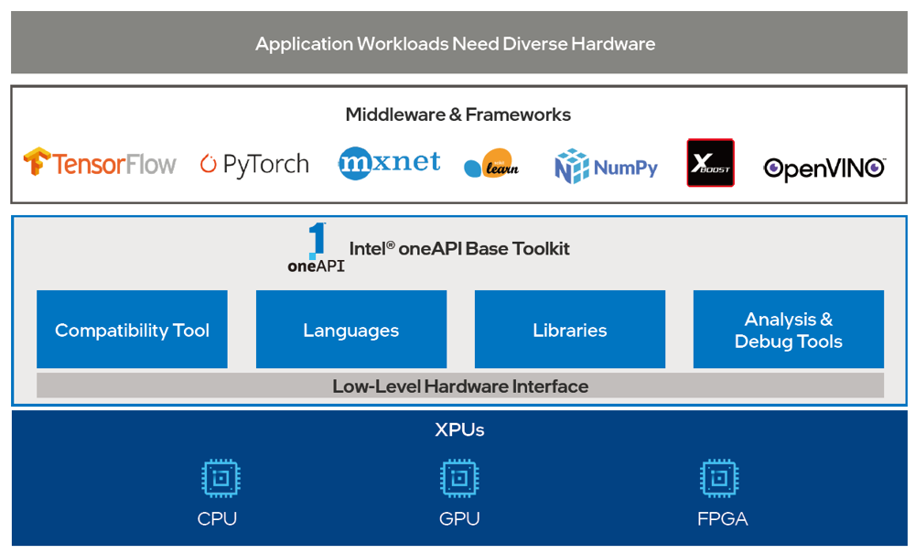Click the OpenVINO logo
This screenshot has width=915, height=554.
point(824,168)
